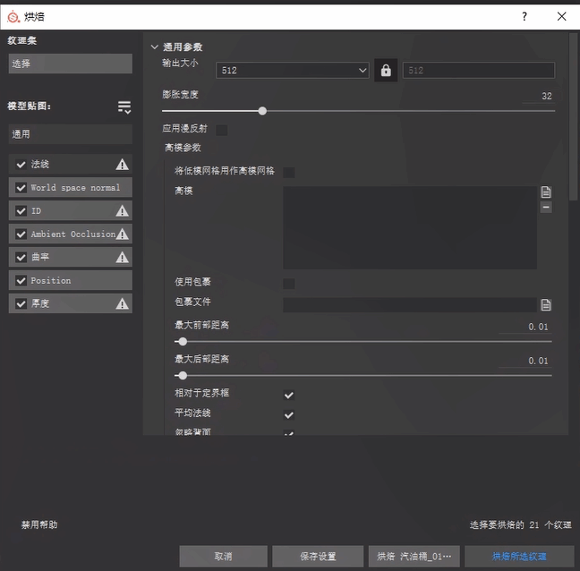Image resolution: width=580 pixels, height=571 pixels.
Task: Toggle the 相对于定界框 checkbox
Action: pos(289,395)
